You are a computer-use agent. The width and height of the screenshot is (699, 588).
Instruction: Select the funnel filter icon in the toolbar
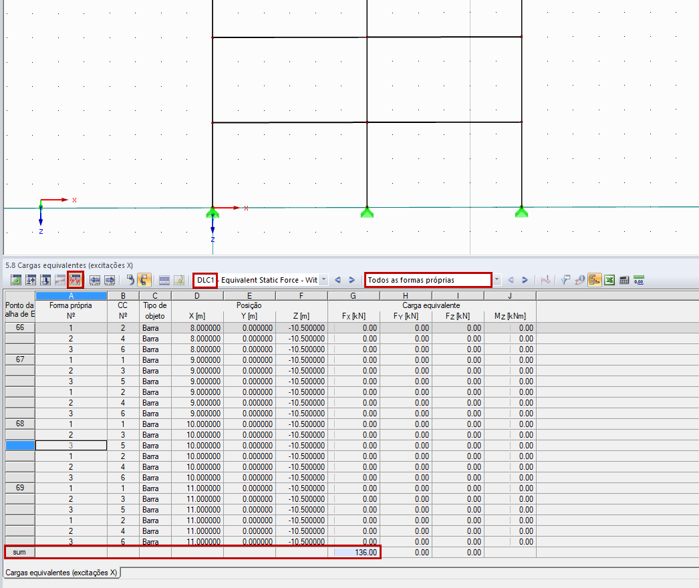pyautogui.click(x=565, y=280)
